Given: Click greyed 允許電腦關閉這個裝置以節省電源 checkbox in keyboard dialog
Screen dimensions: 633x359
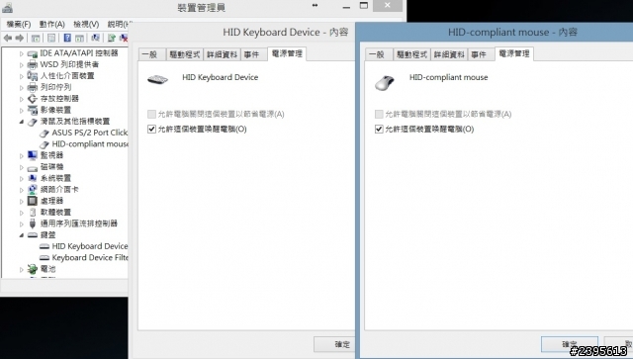Looking at the screenshot, I should (x=151, y=115).
